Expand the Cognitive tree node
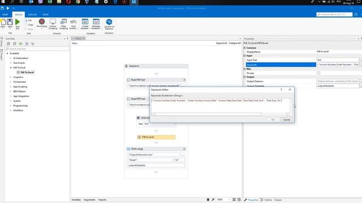Screen dimensions: 362x203 click(11, 77)
